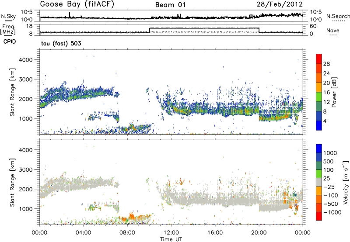Screen dimensions: 350x242
Task: Click the '3000' tick on the power panel
Action: pos(25,80)
